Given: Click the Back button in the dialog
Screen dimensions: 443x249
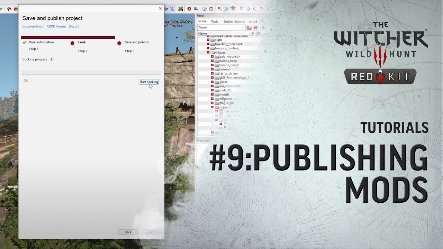Looking at the screenshot, I should pyautogui.click(x=128, y=232).
